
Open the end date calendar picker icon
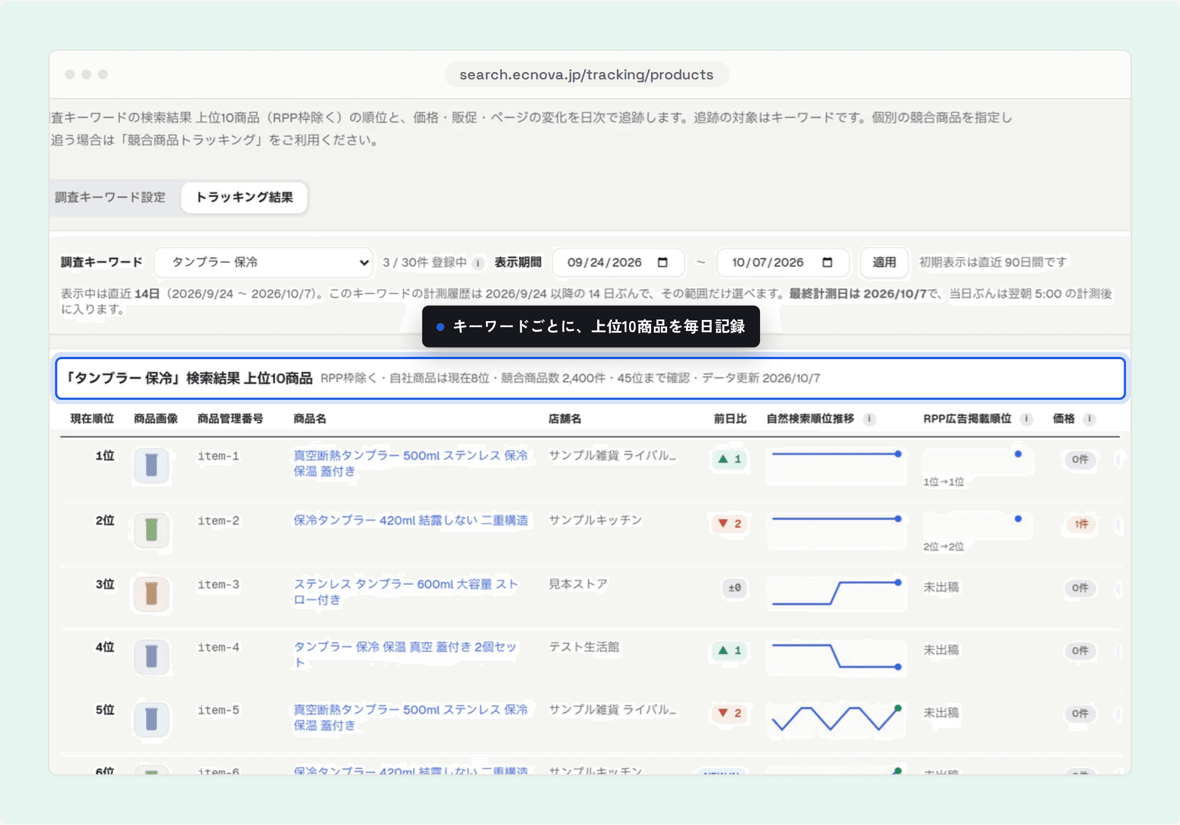(x=827, y=262)
